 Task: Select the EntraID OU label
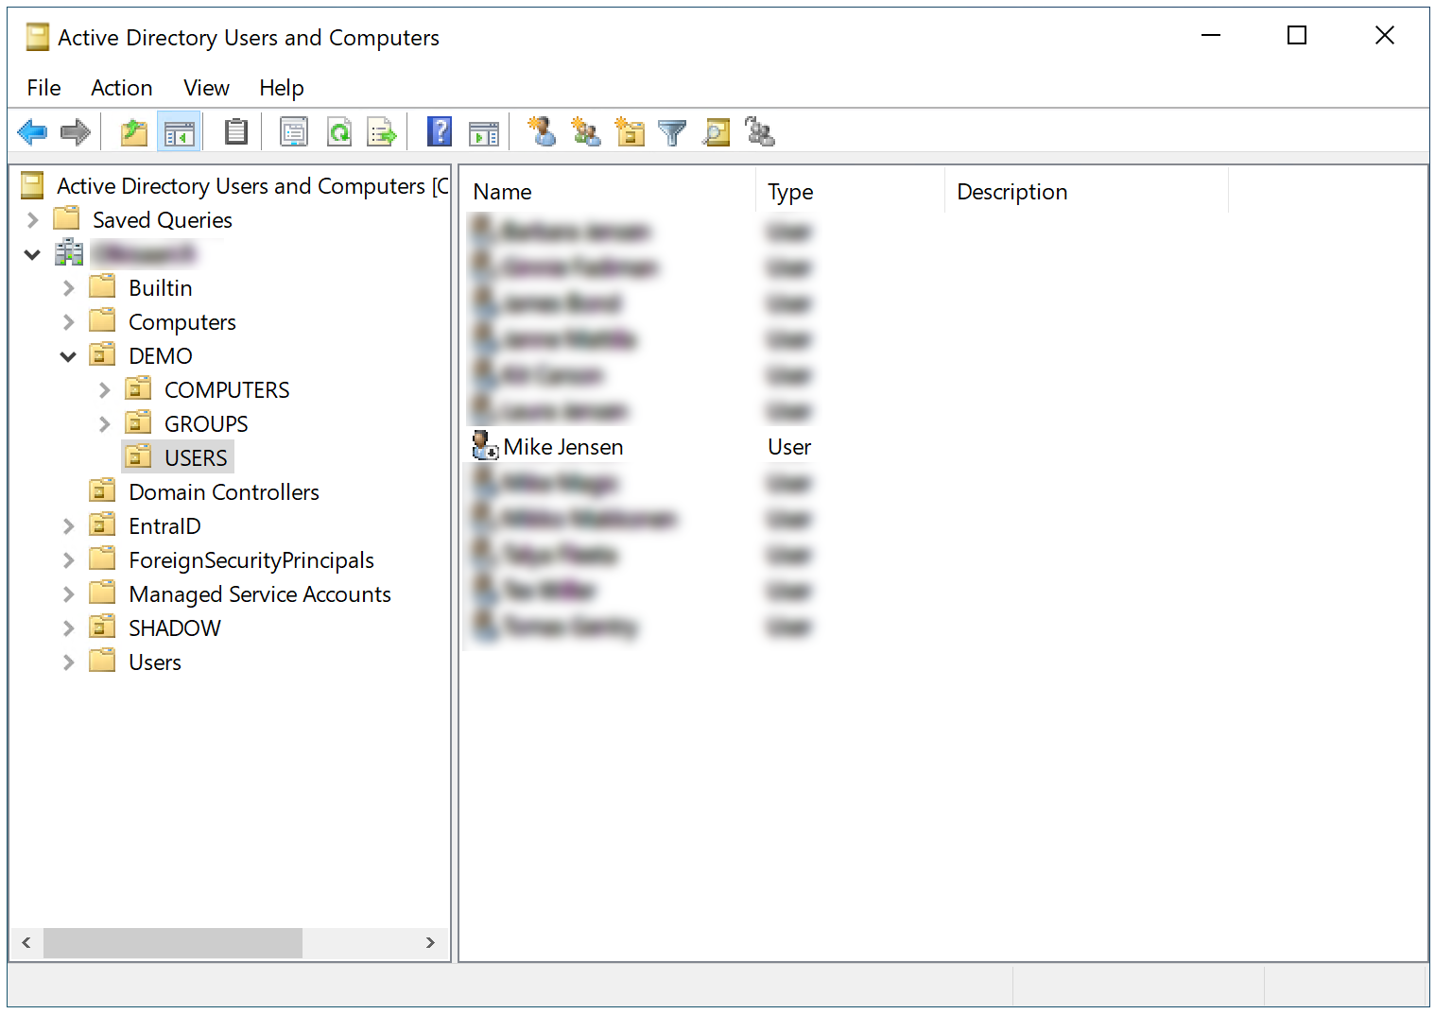(164, 526)
